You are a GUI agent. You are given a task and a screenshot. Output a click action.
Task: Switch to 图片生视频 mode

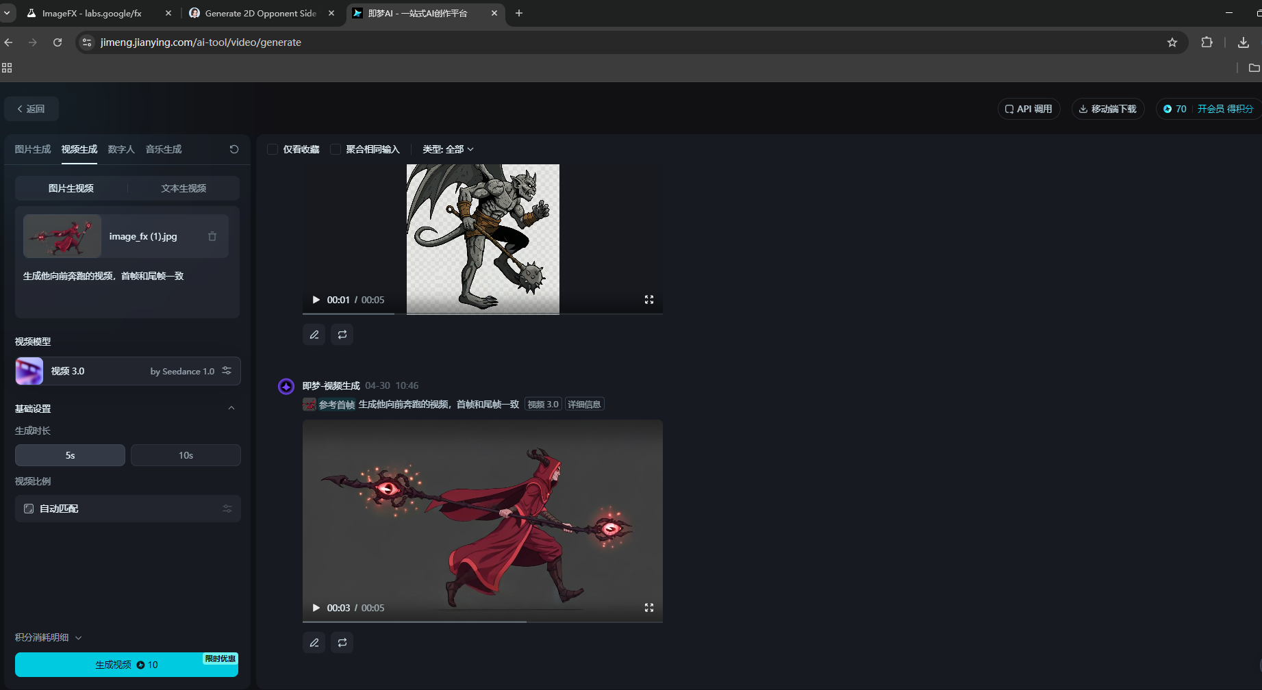71,188
